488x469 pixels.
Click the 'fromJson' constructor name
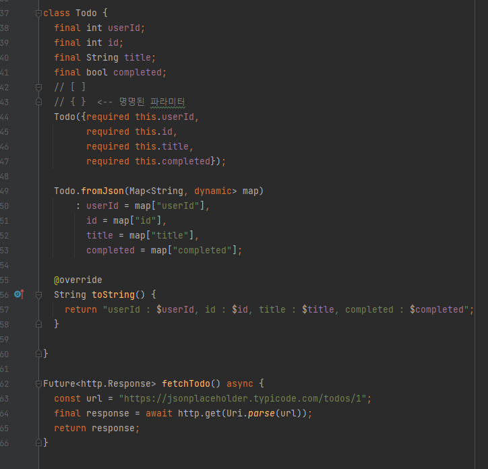[102, 191]
